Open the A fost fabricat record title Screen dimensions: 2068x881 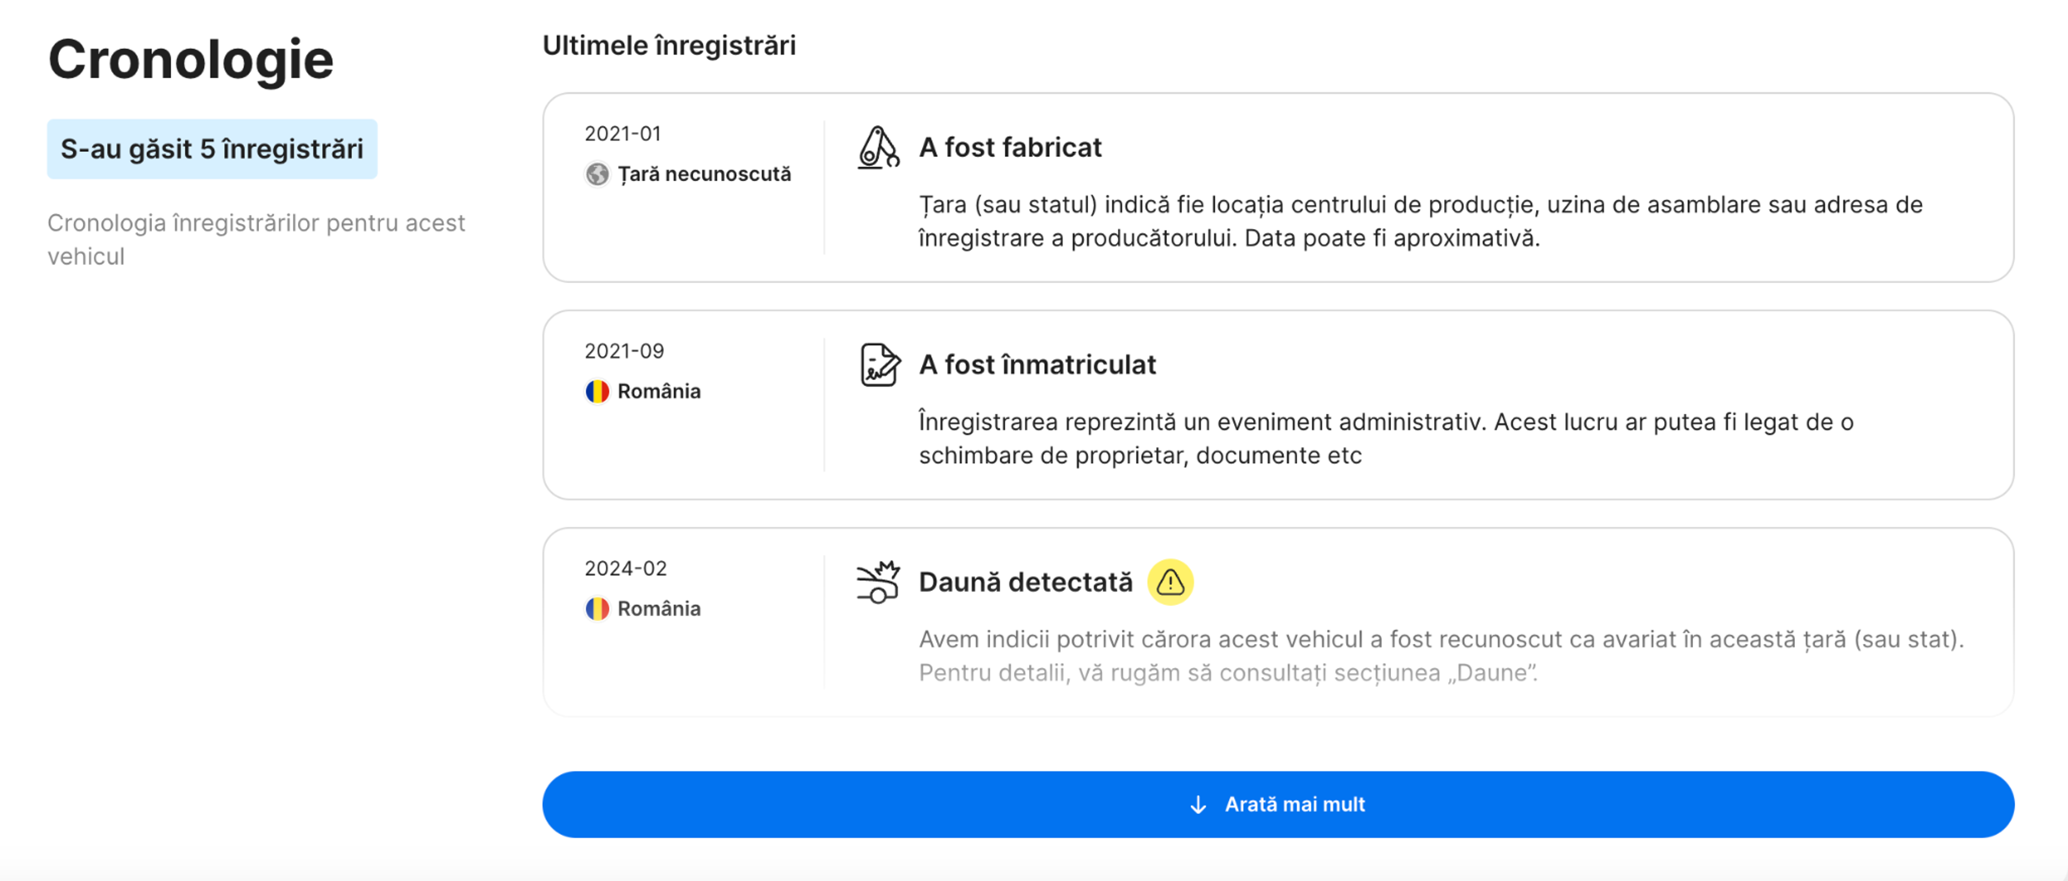pos(1010,147)
